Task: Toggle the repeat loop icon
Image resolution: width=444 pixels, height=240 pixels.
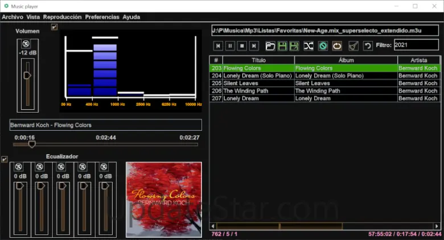Action: click(x=337, y=45)
